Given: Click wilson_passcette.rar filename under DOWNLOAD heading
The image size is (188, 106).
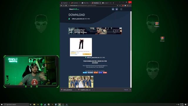Looking at the screenshot, I should point(78,19).
